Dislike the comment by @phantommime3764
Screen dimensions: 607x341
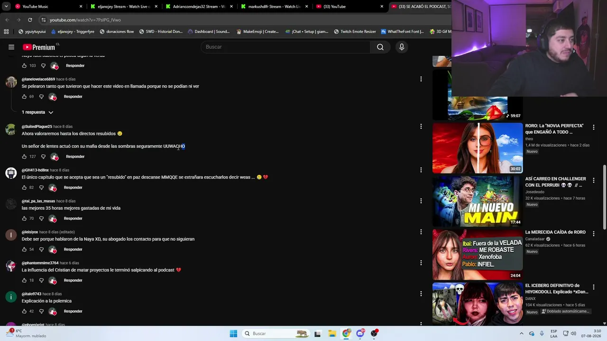point(41,280)
